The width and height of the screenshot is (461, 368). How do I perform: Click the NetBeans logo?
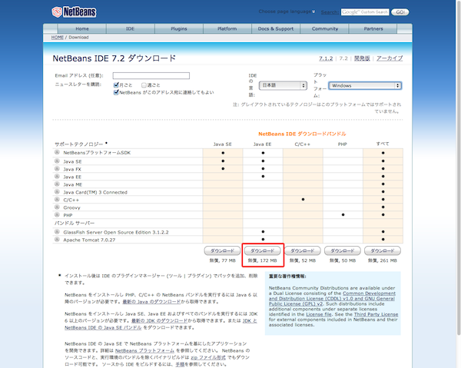[x=74, y=12]
